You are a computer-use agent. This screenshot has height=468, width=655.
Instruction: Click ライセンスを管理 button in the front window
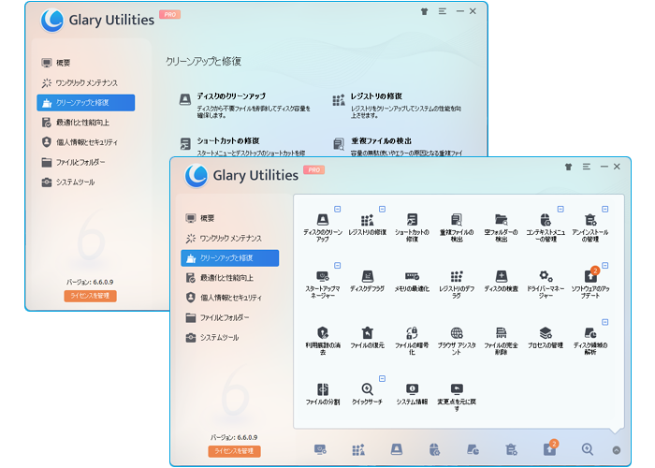(x=234, y=451)
